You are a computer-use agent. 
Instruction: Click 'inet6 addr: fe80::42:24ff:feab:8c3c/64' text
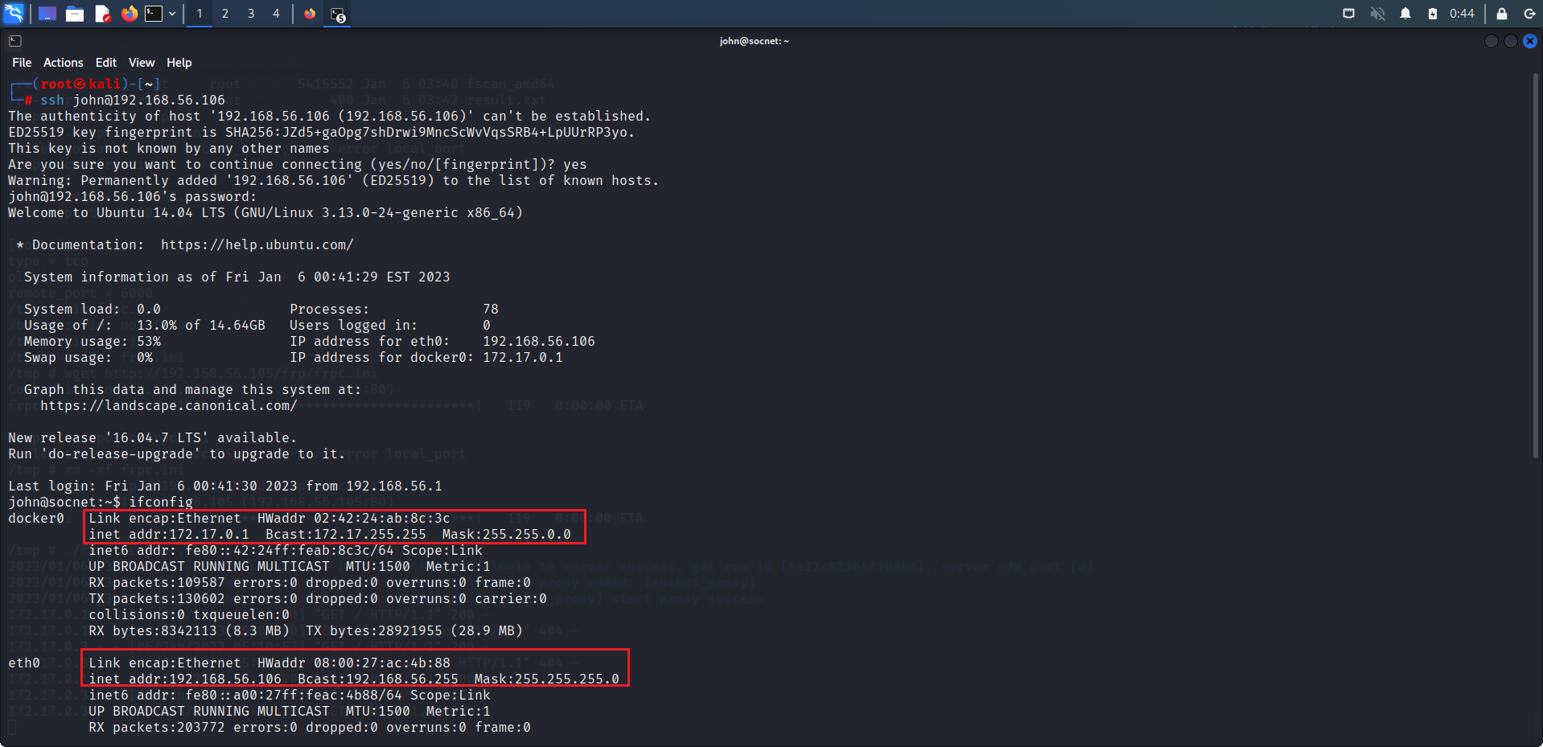(241, 550)
